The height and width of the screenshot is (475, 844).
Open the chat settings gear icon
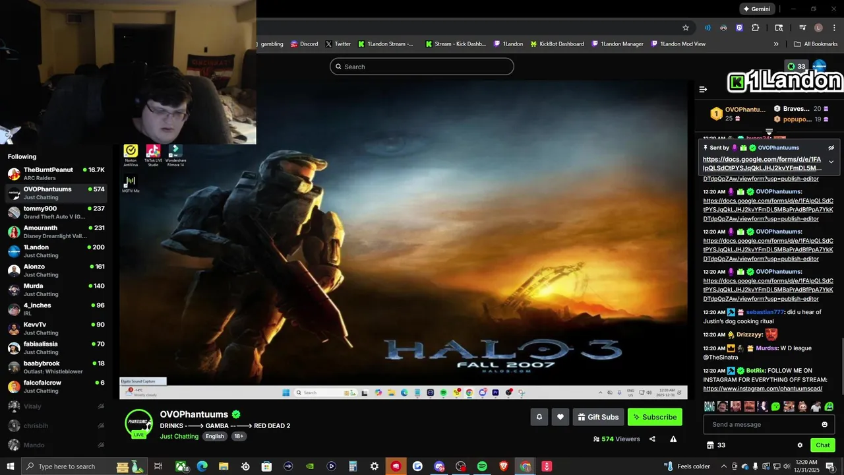[x=800, y=445]
